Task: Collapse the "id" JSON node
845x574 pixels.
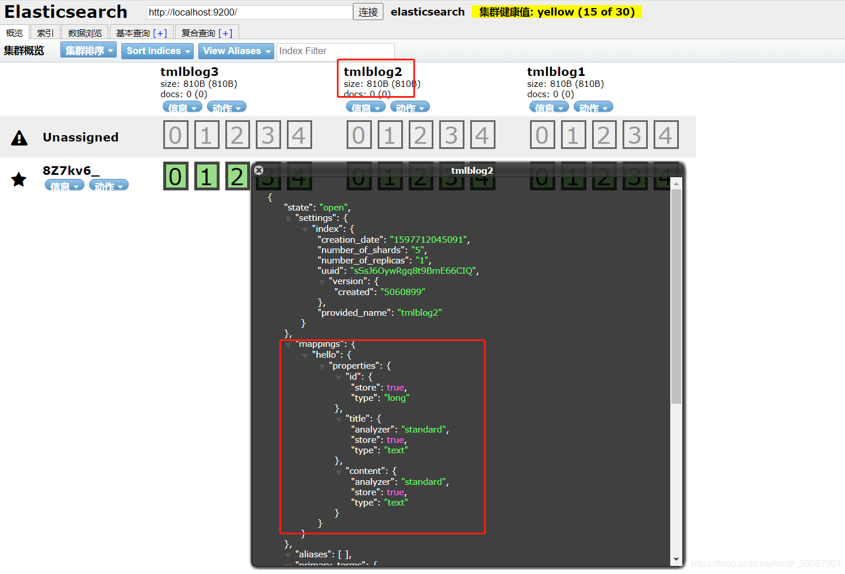Action: (339, 377)
